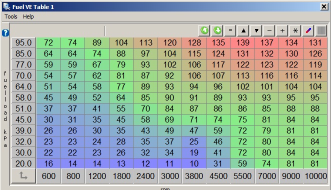Click the 30.0 kPa load bin
This screenshot has height=190, width=331.
(x=23, y=152)
